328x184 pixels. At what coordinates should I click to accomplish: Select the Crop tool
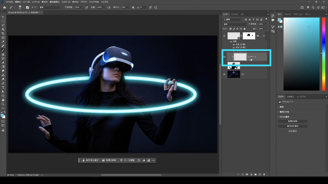pyautogui.click(x=3, y=33)
